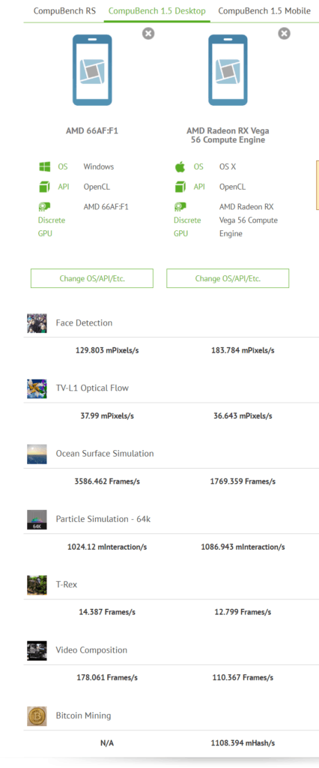Click Discrete GPU icon for AMD 66AF:F1
Image resolution: width=319 pixels, height=768 pixels.
(44, 207)
